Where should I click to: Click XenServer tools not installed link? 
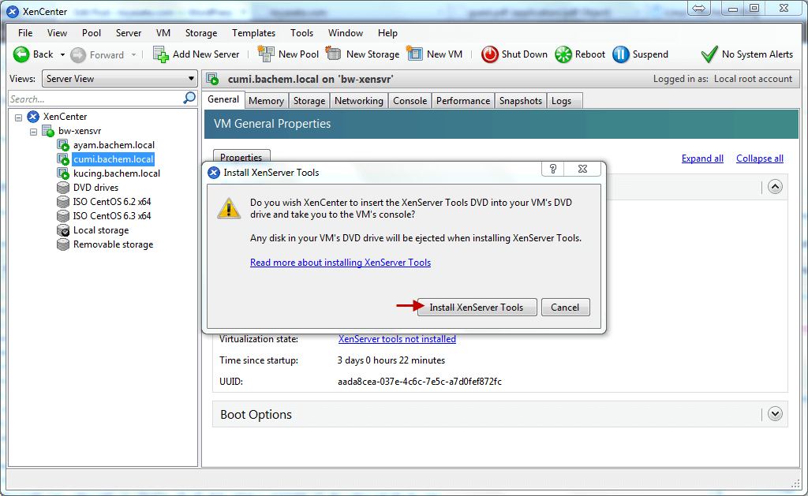[x=397, y=339]
